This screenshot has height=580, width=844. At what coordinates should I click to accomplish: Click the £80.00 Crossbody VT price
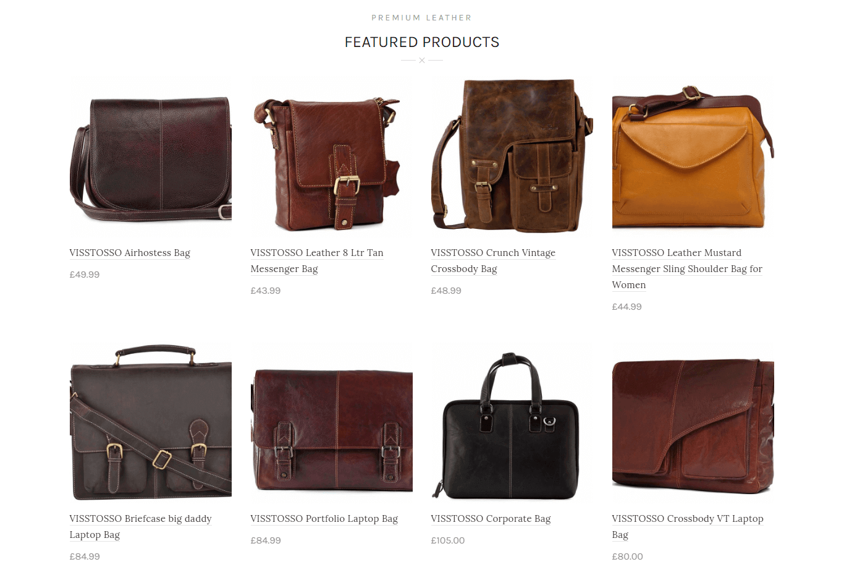628,557
